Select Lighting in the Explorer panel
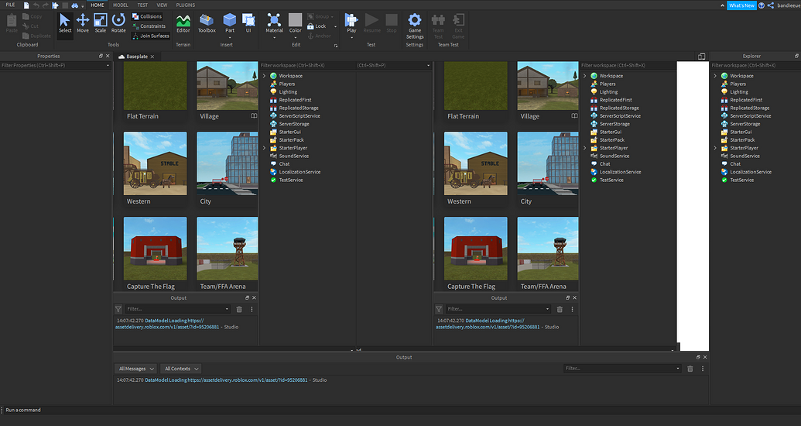Image resolution: width=801 pixels, height=426 pixels. point(738,92)
